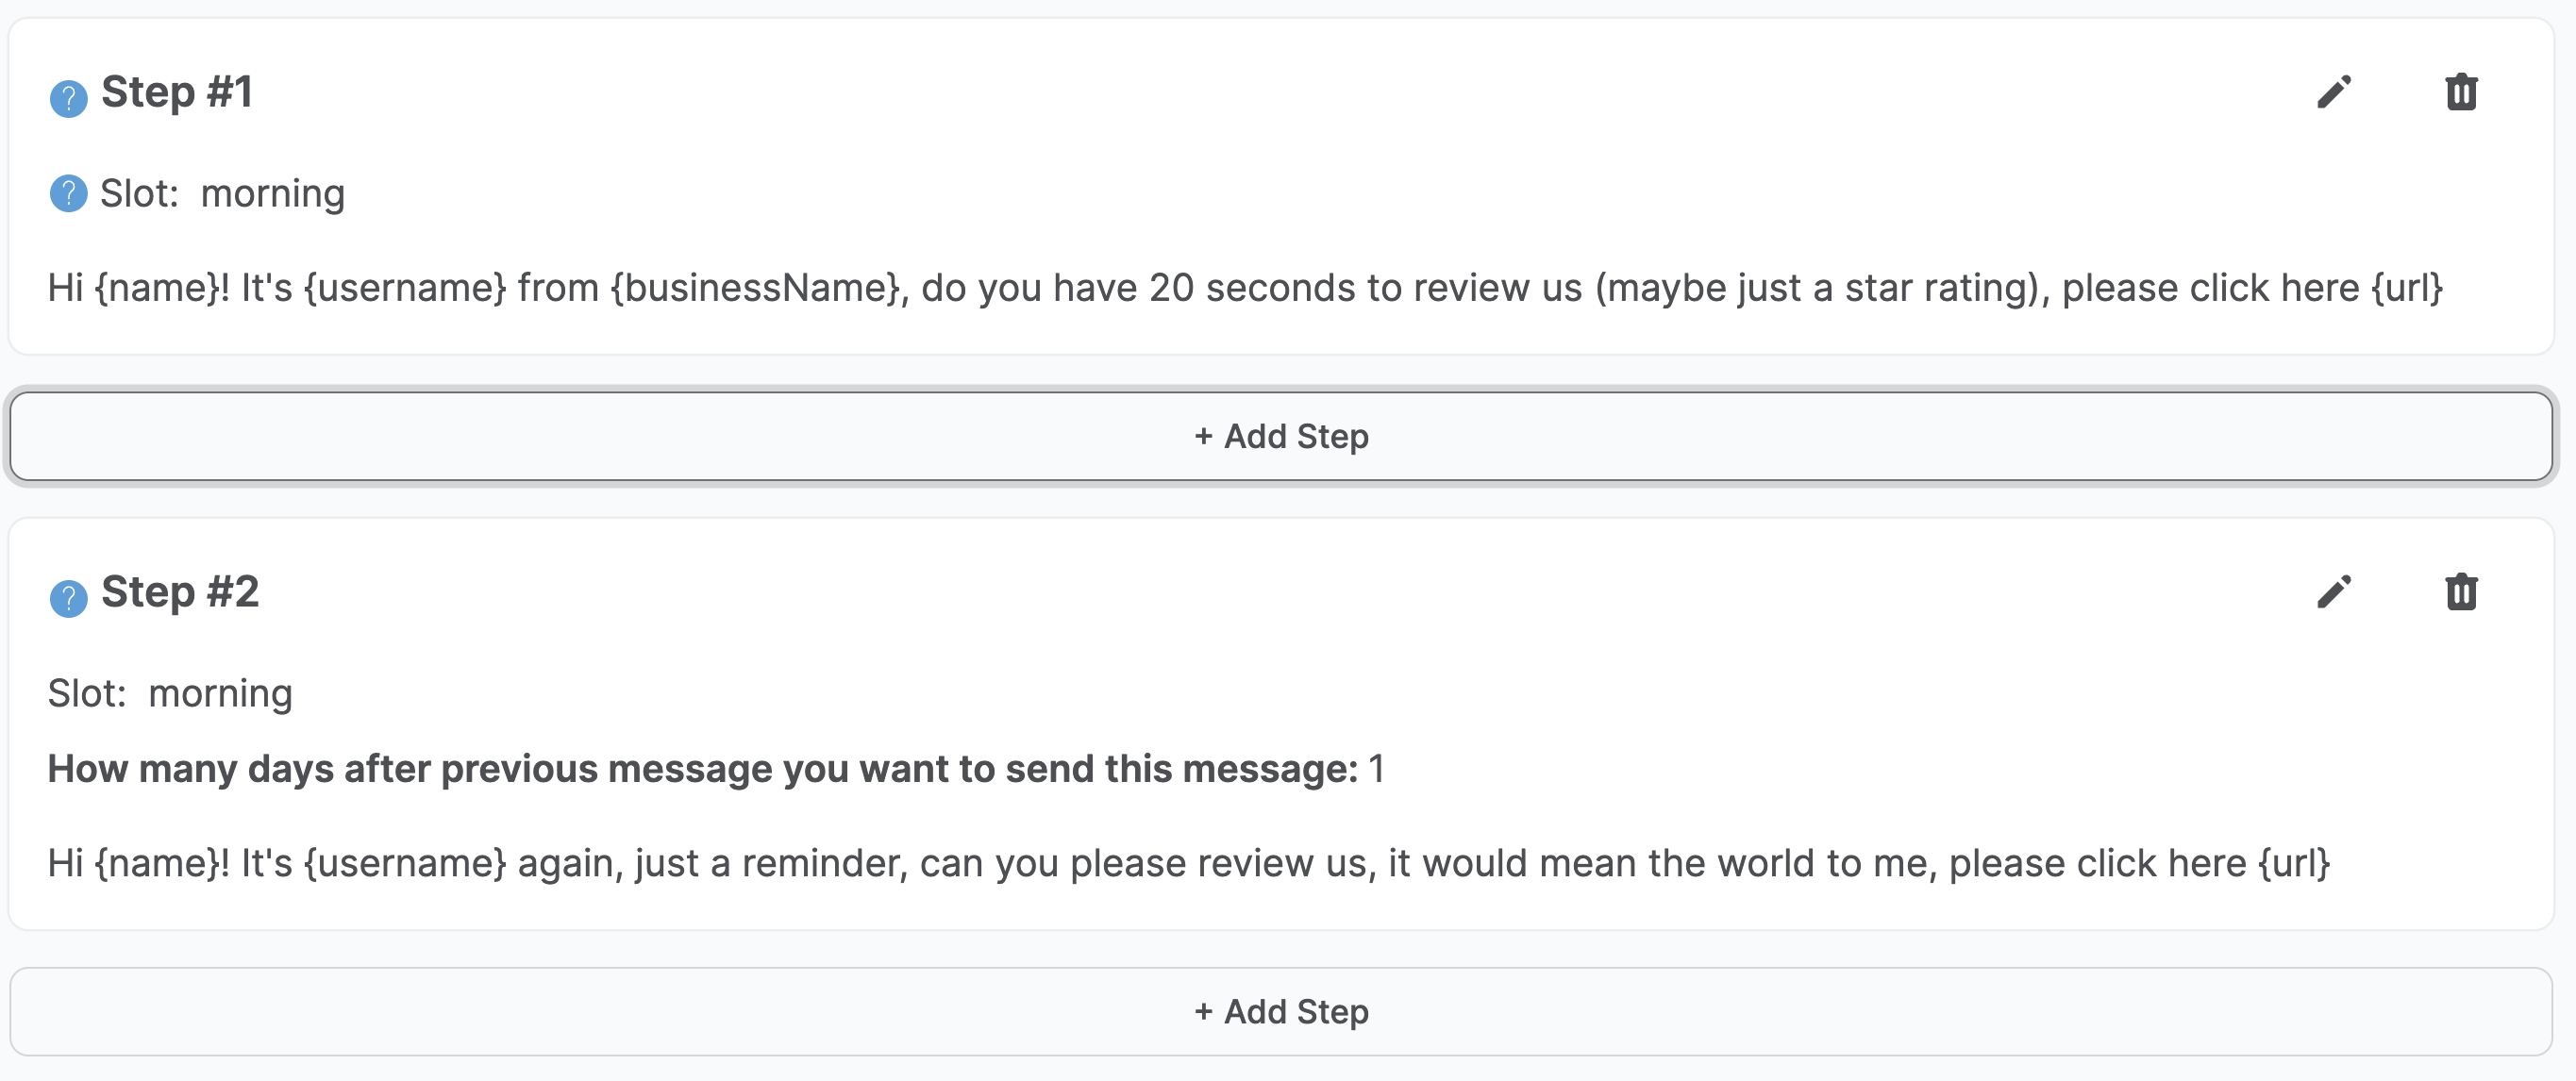The image size is (2576, 1081).
Task: Click the edit pencil icon for Step #2
Action: pyautogui.click(x=2334, y=591)
